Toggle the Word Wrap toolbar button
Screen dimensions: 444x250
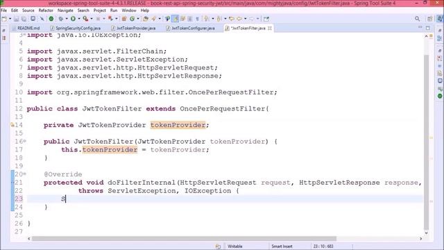182,19
